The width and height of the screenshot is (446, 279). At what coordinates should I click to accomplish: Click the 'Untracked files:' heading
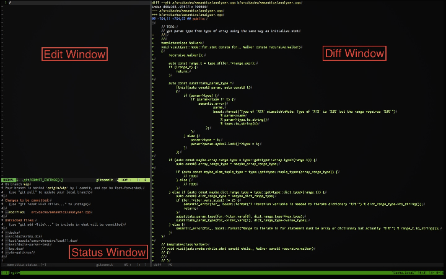tap(20, 220)
